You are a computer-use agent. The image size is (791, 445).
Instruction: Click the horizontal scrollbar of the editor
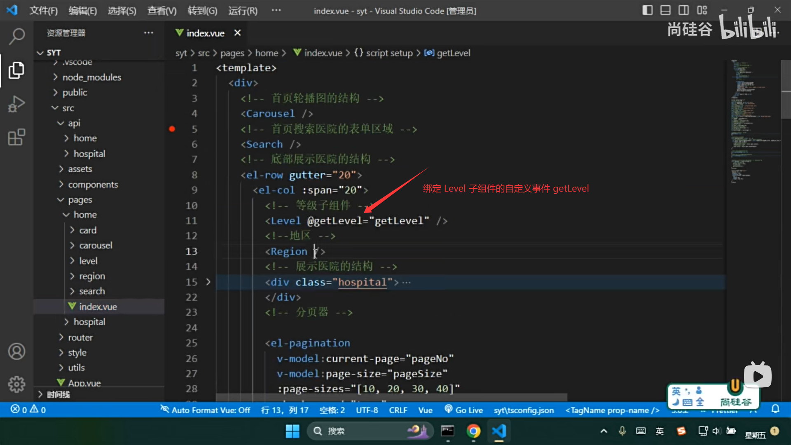(391, 398)
